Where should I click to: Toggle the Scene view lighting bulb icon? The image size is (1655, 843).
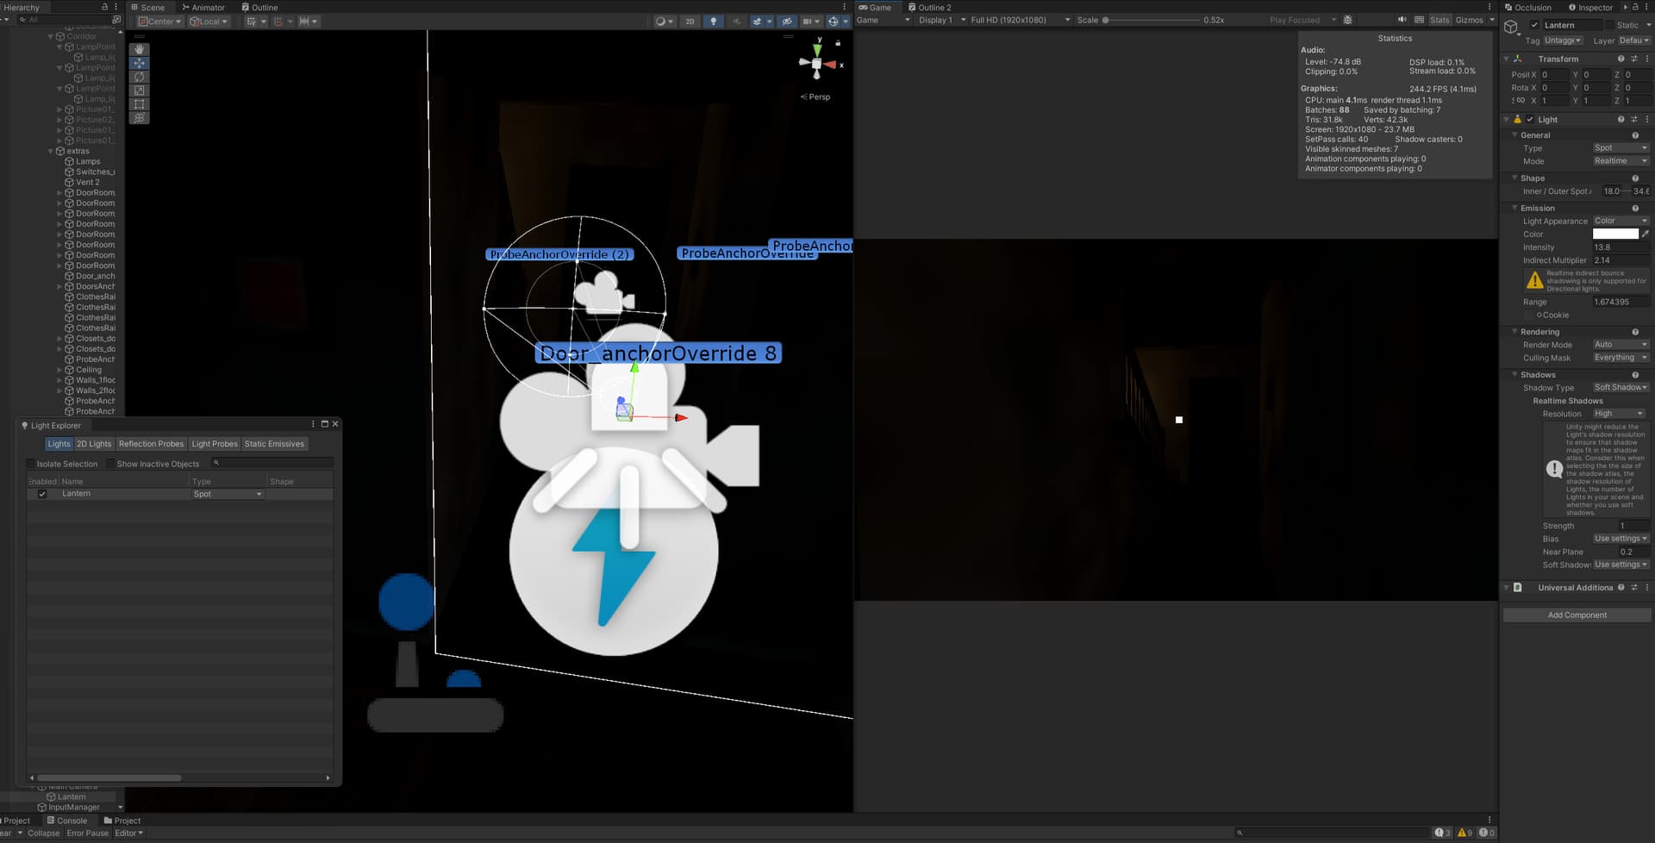pyautogui.click(x=712, y=21)
